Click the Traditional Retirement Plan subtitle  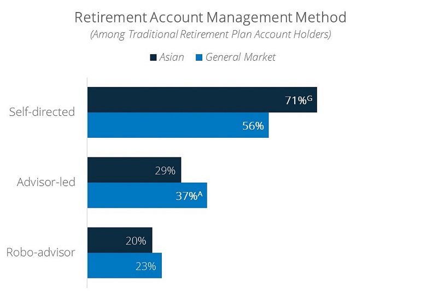pos(210,34)
